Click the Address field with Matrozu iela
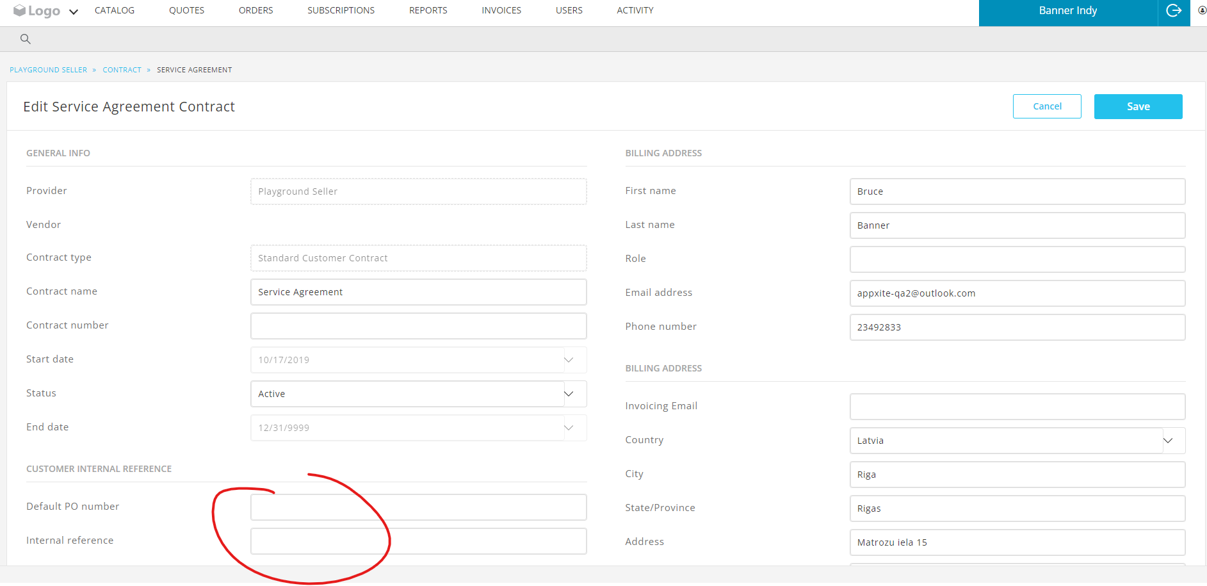This screenshot has width=1207, height=586. click(x=1017, y=542)
